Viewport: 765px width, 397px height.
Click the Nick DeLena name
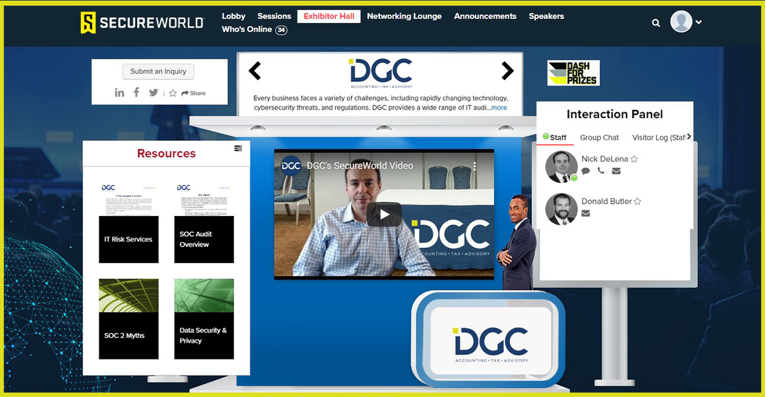click(x=604, y=159)
